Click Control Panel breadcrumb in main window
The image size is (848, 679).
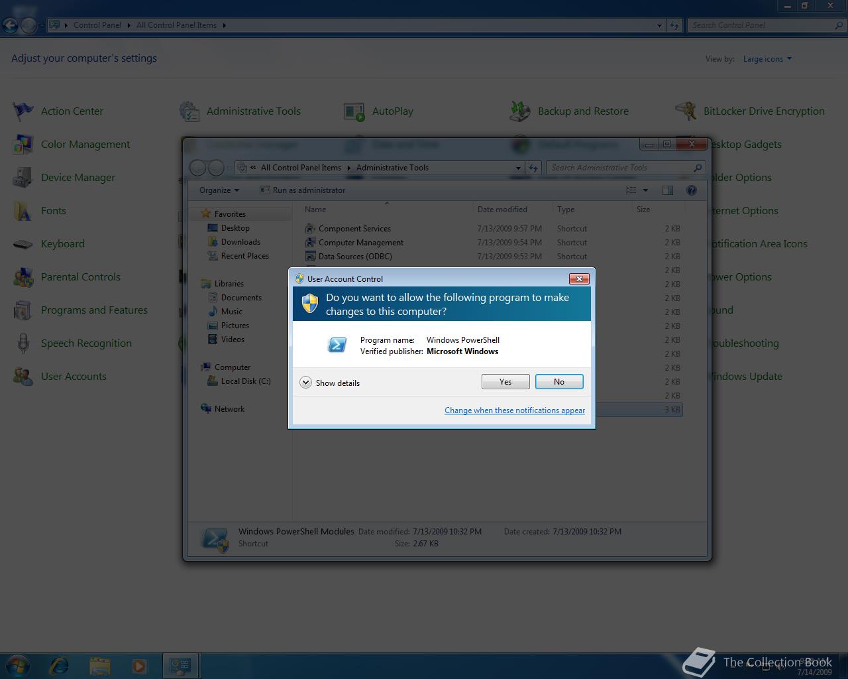(x=97, y=25)
